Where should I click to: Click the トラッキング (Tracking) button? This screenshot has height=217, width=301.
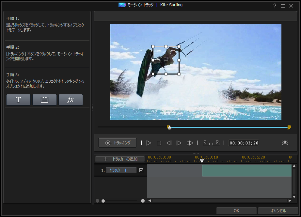click(118, 143)
